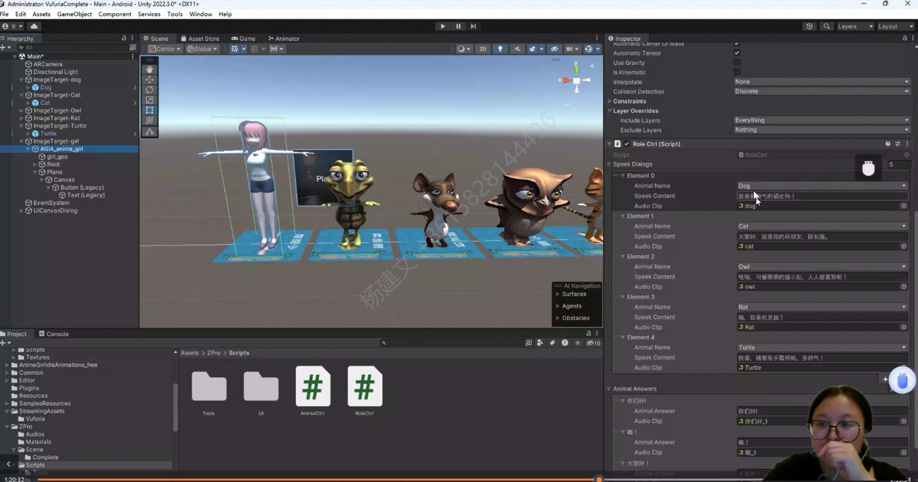Switch to the Animator tab
The height and width of the screenshot is (482, 918).
284,38
